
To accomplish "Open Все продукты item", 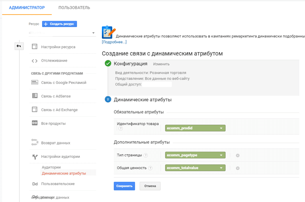I will [x=53, y=124].
